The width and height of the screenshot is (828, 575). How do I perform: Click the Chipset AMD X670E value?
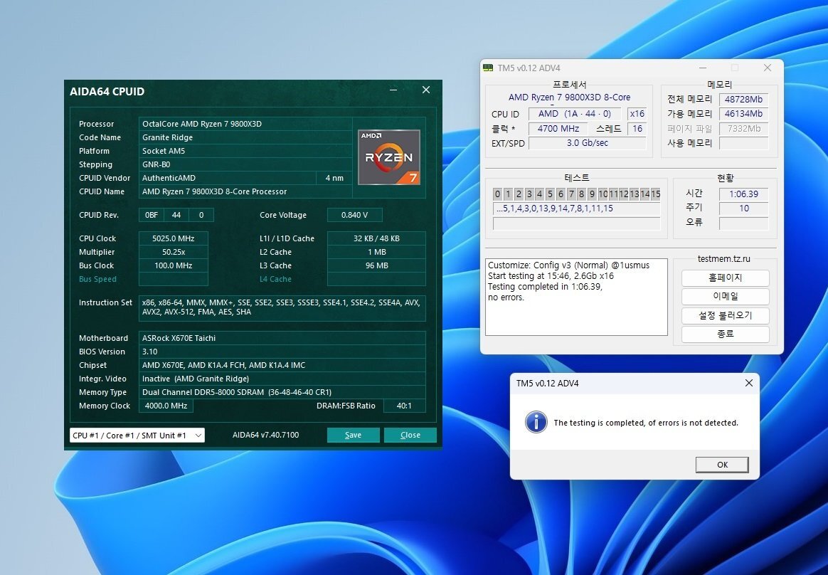coord(282,365)
